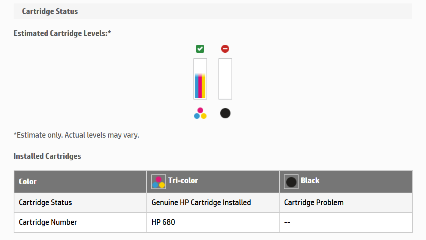Select the tri-color ink dots icon
This screenshot has width=426, height=240.
point(199,113)
